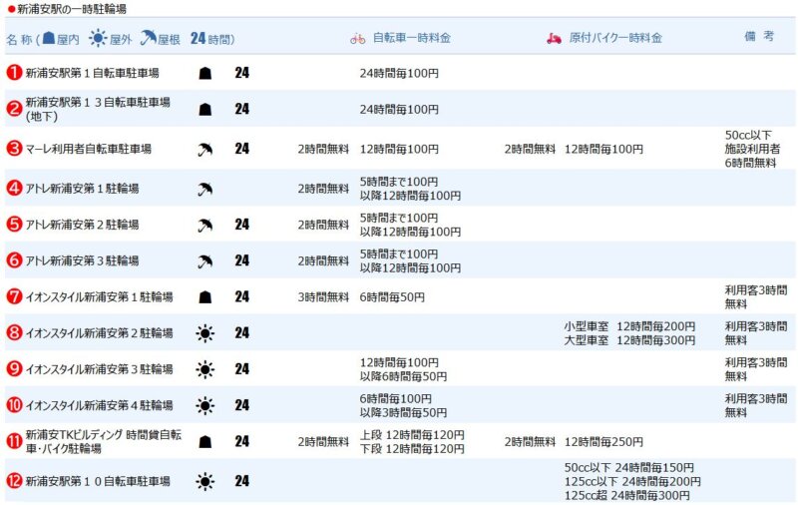
Task: Click the 24時間 legend label in header
Action: pos(211,39)
